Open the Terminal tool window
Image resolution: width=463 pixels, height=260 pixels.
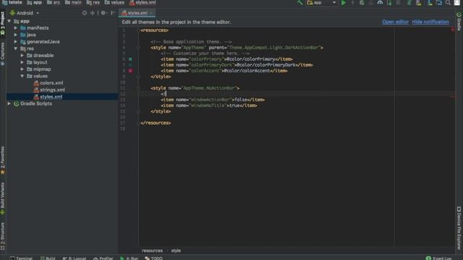[x=21, y=258]
